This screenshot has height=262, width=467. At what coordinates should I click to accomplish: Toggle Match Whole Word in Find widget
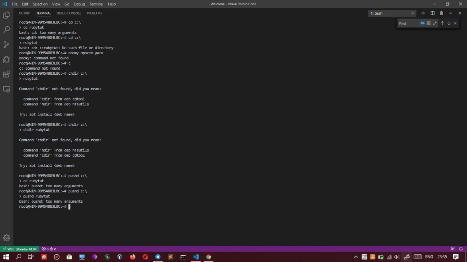coord(429,23)
